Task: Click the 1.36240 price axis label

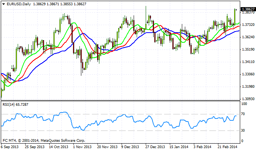Action: [x=248, y=37]
